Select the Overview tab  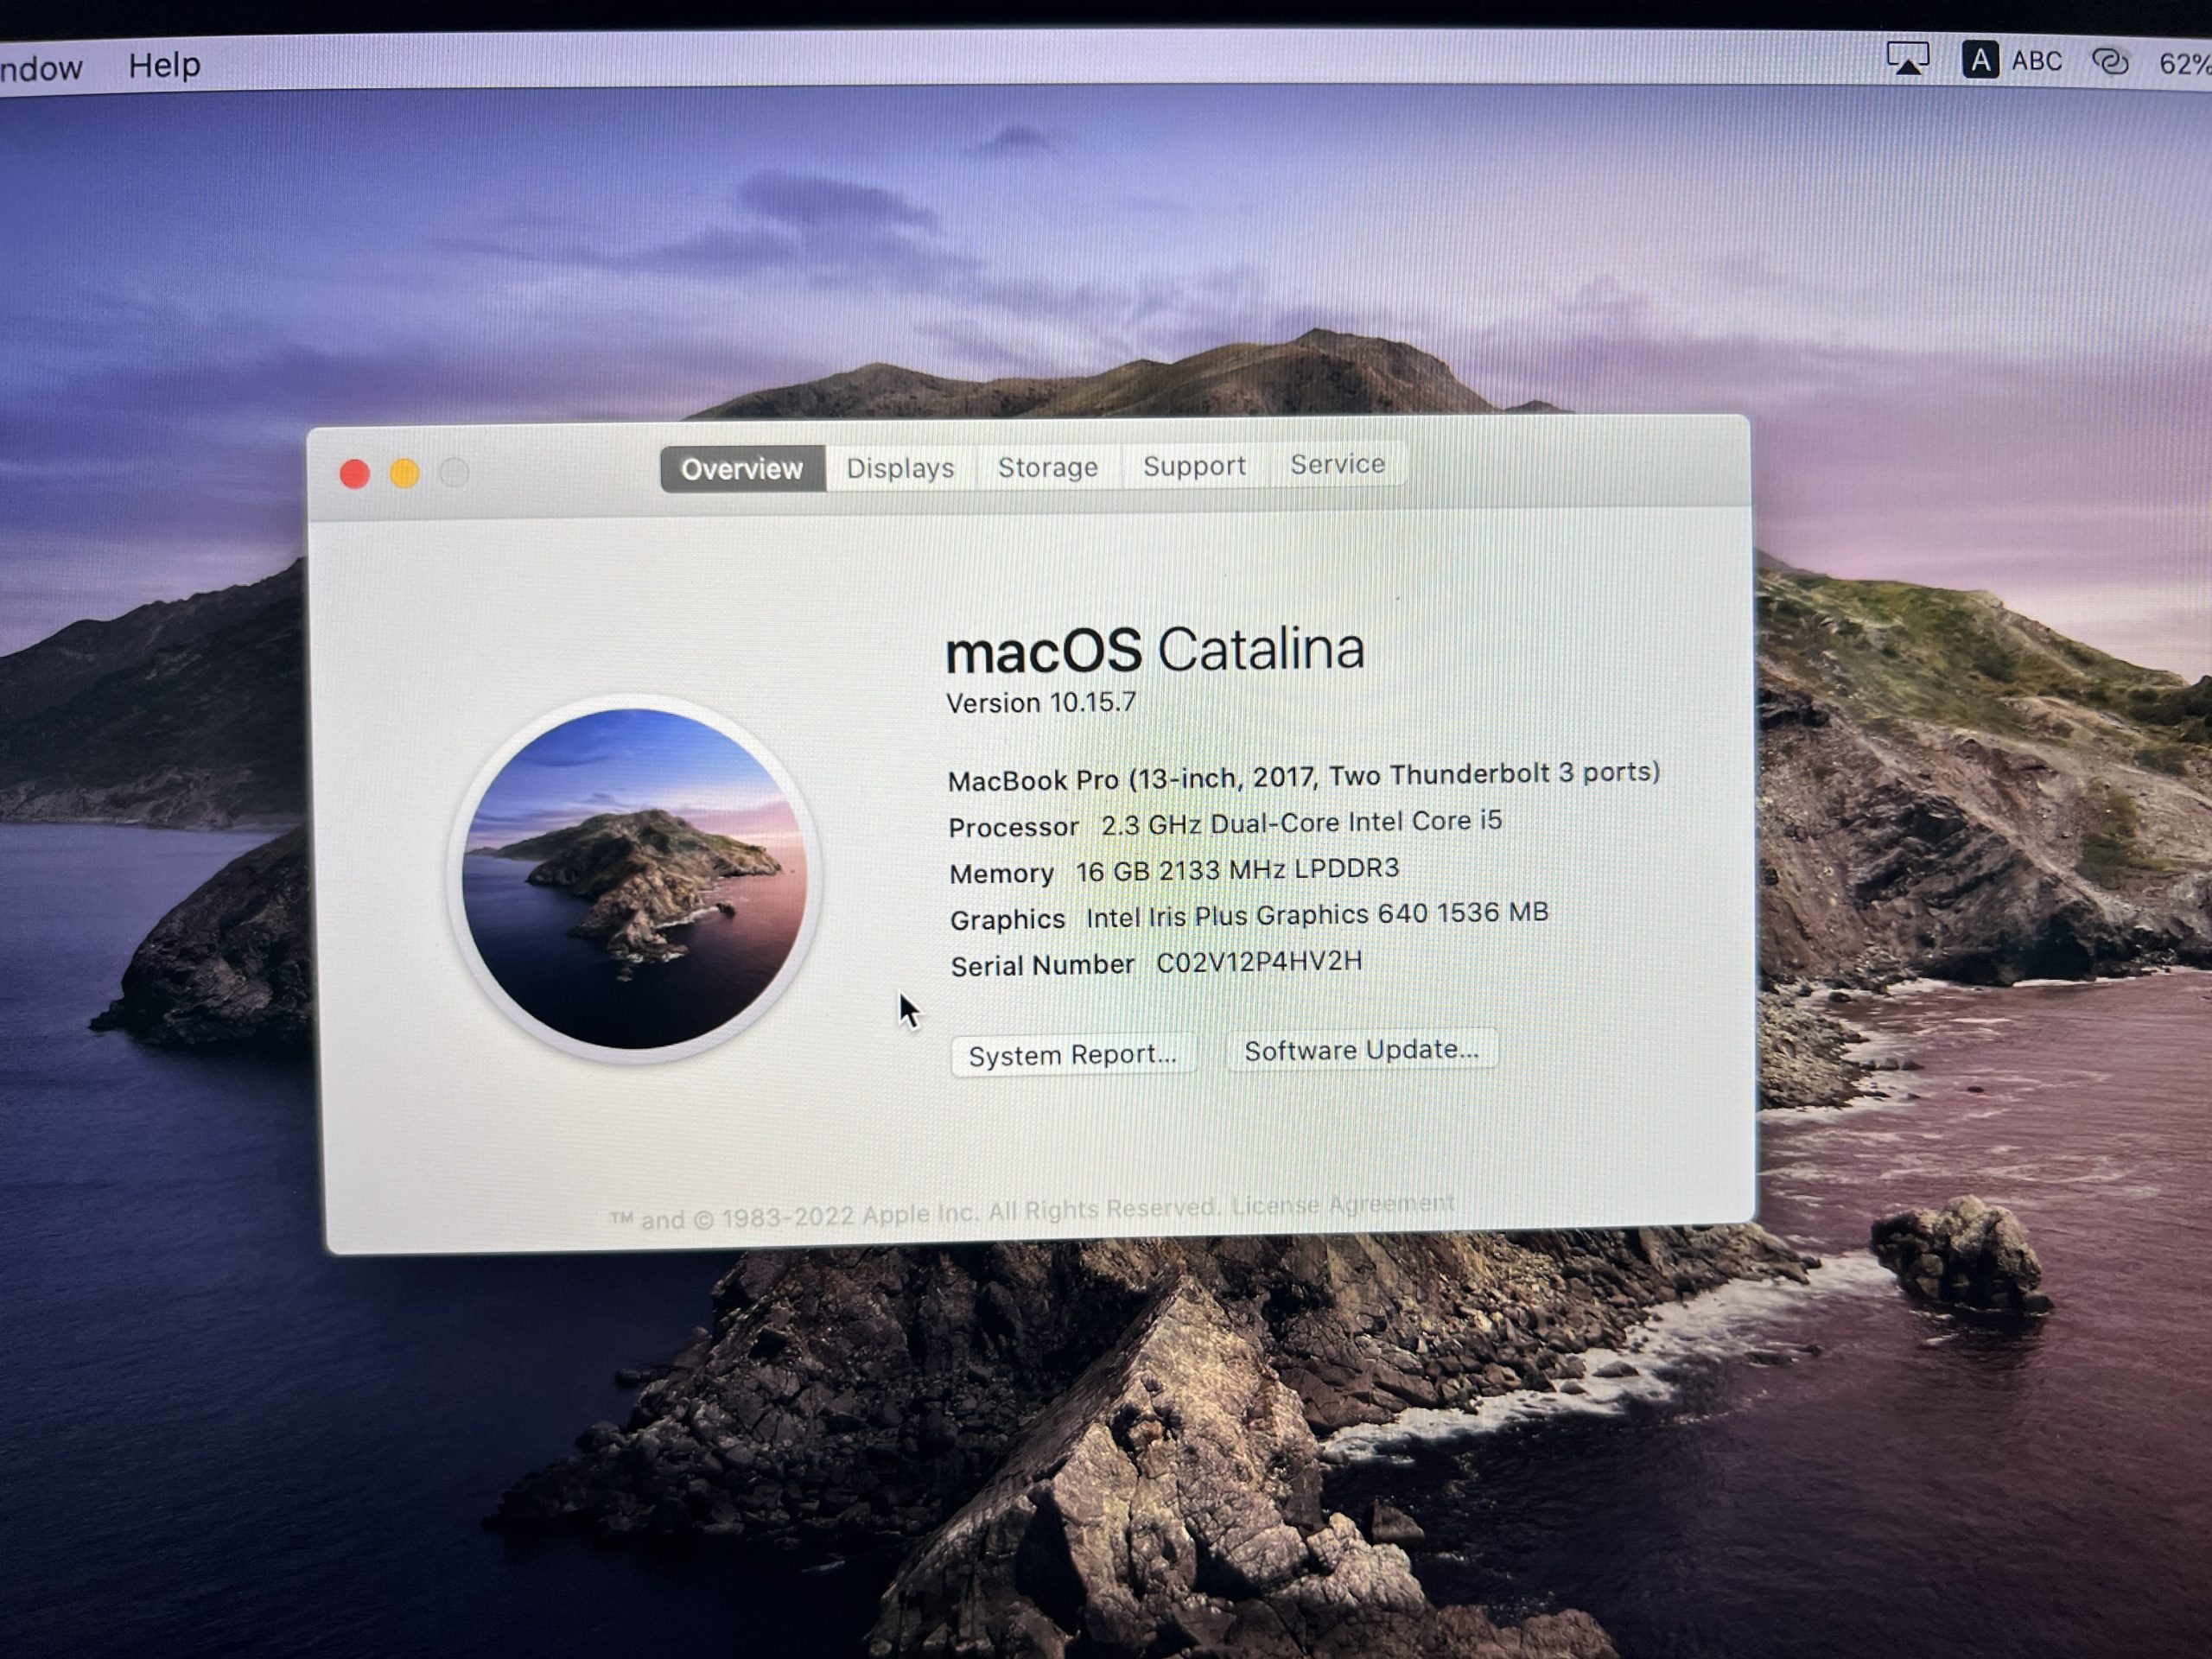point(742,469)
